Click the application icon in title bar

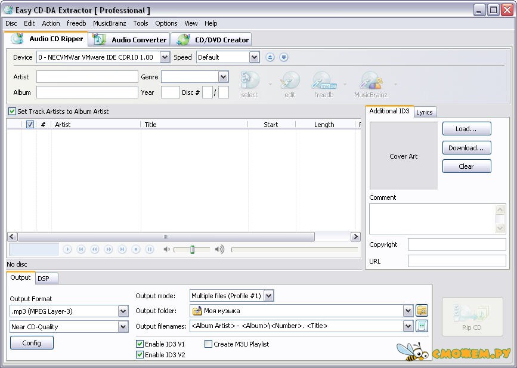coord(8,10)
